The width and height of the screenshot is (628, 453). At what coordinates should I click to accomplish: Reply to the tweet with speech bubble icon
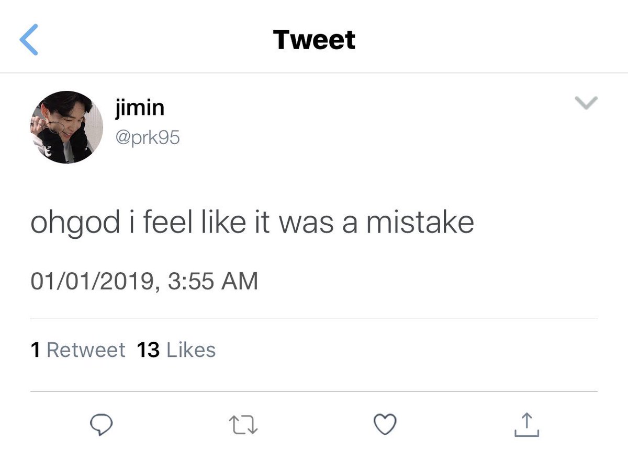[99, 424]
